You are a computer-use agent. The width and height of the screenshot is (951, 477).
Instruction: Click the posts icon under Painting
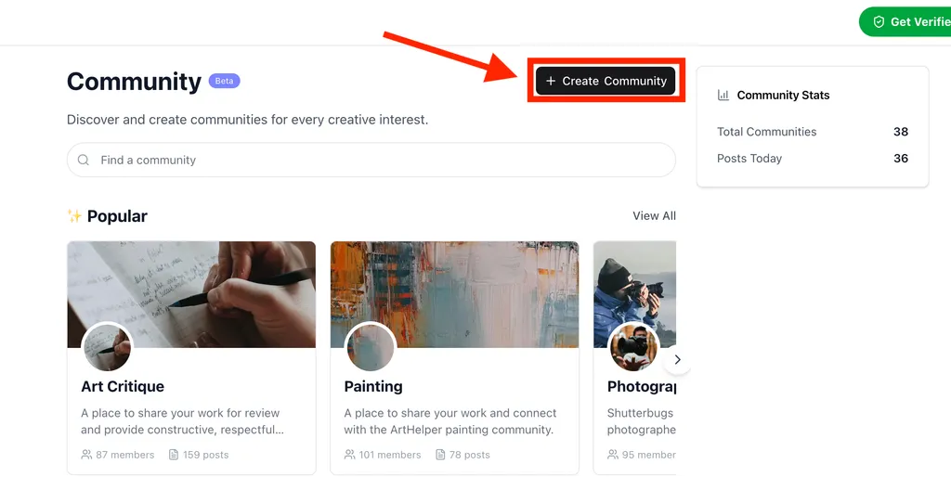coord(440,455)
